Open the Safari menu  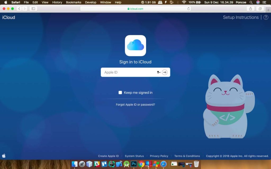16,2
